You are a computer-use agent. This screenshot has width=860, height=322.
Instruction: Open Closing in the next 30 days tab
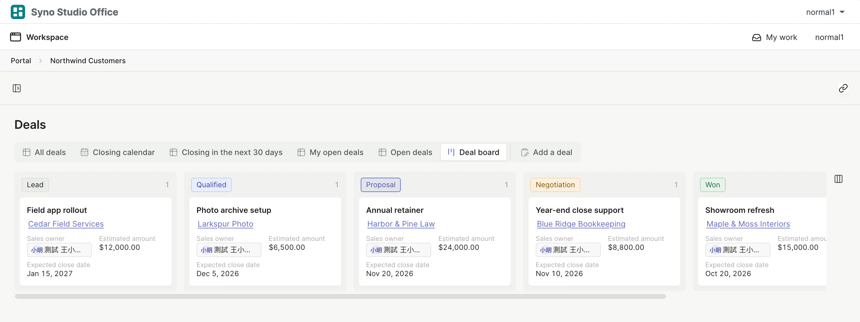tap(226, 152)
